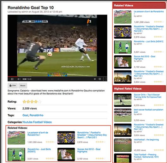
Task: Open Total Football – Pressing Football, Netherlands 1974
Action: 146,156
